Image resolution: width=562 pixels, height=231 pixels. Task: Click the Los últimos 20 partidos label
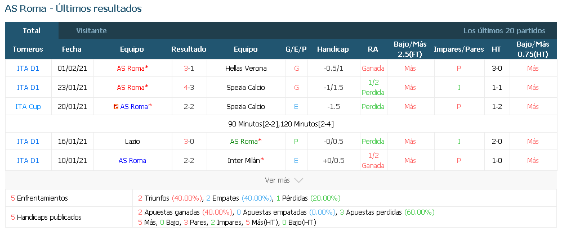click(505, 31)
